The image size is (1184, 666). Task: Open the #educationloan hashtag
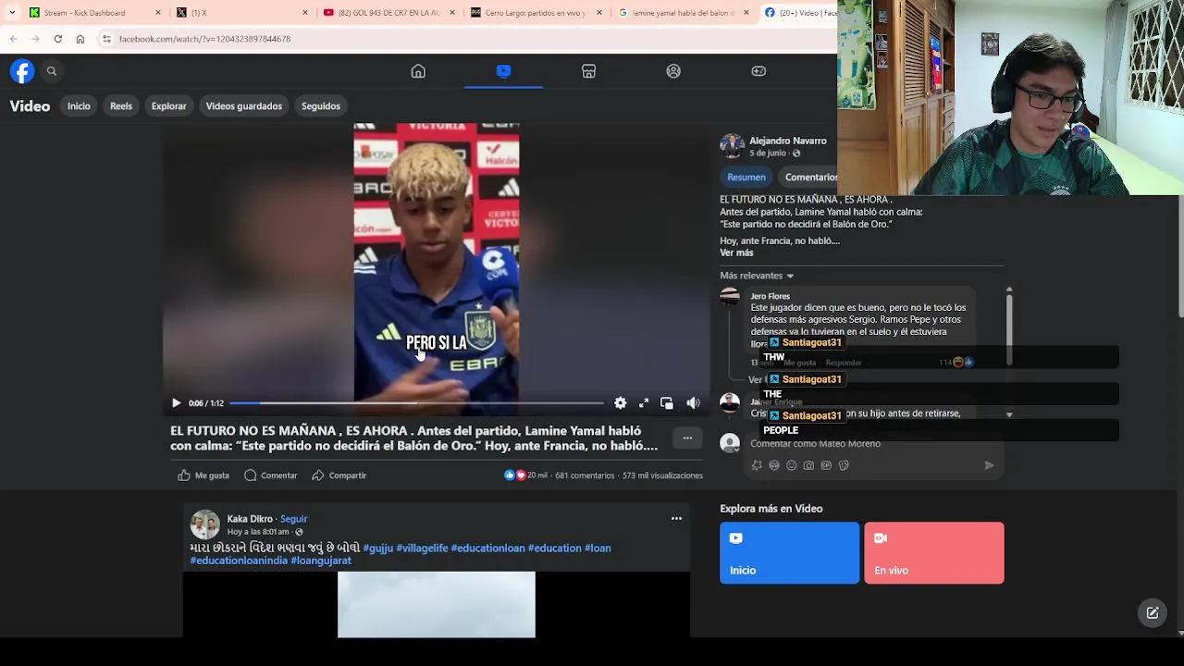pyautogui.click(x=487, y=548)
